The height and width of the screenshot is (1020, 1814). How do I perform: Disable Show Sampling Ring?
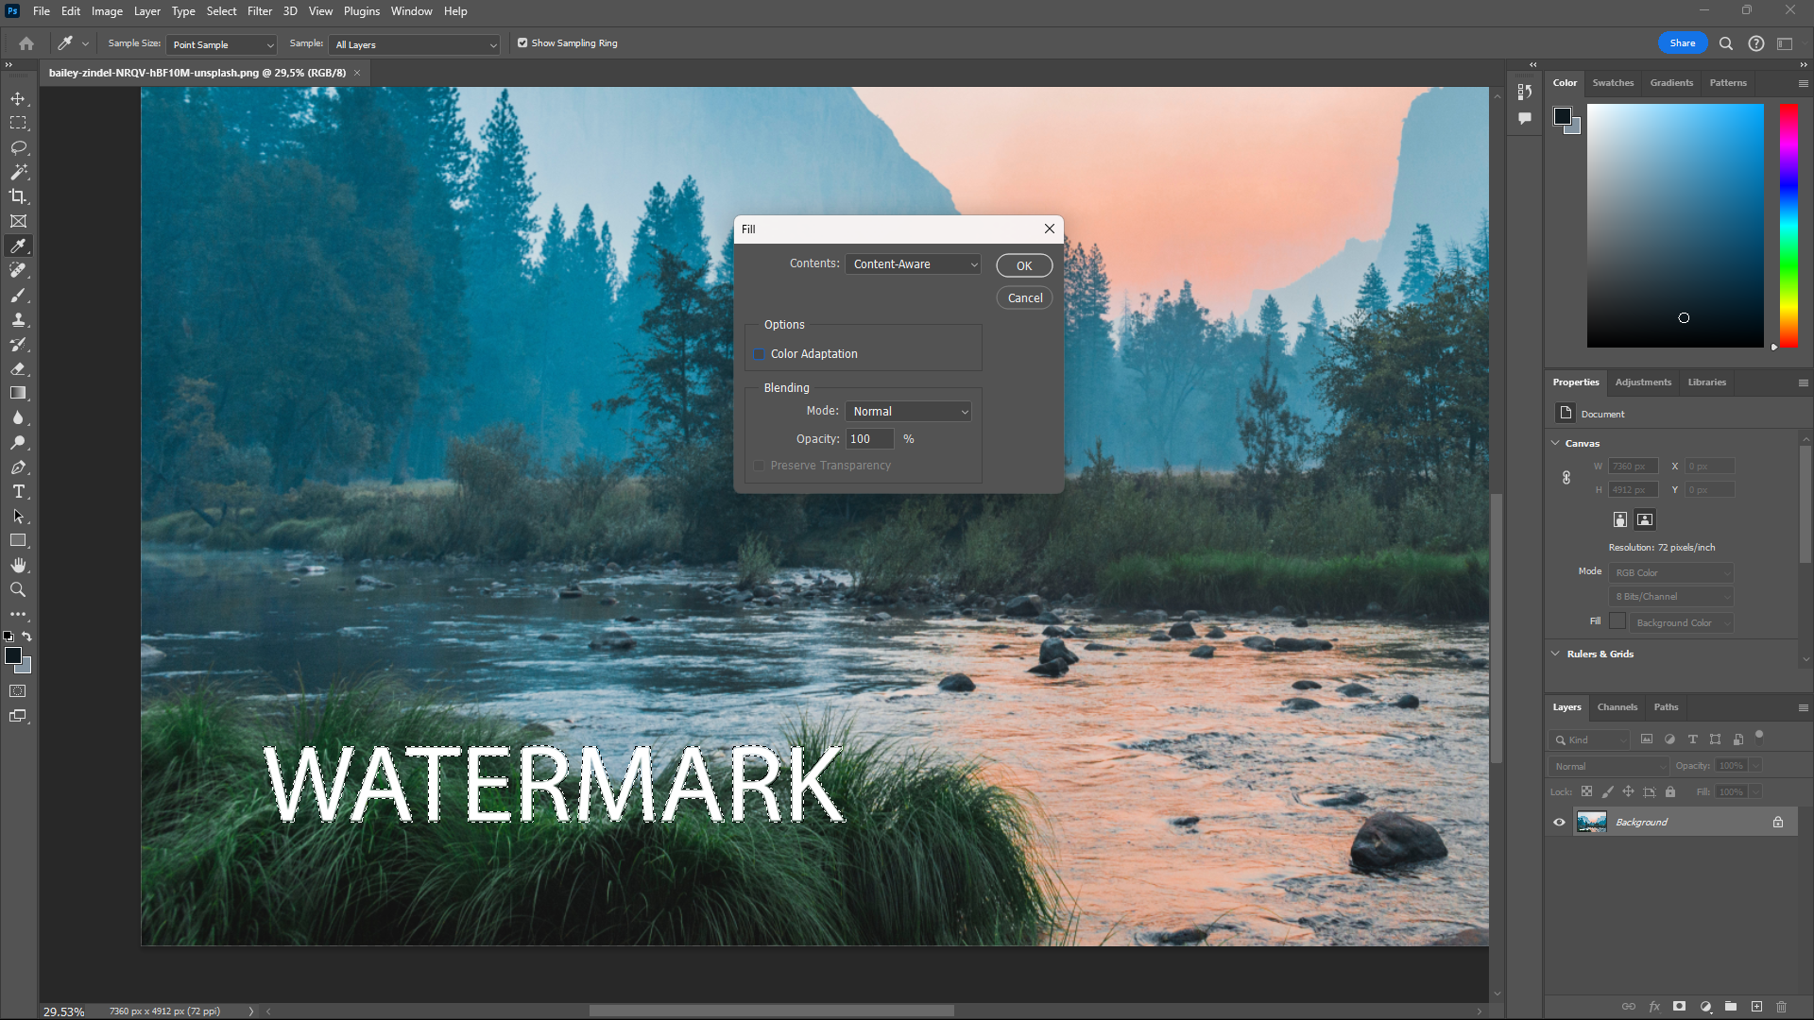coord(522,42)
